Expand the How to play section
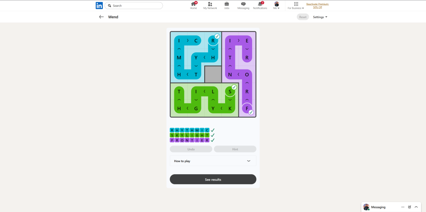This screenshot has height=212, width=426. (x=213, y=161)
